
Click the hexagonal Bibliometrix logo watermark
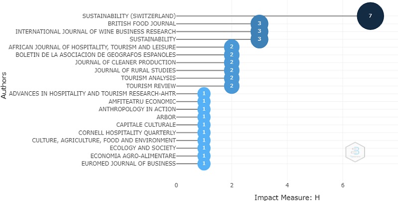pyautogui.click(x=356, y=152)
